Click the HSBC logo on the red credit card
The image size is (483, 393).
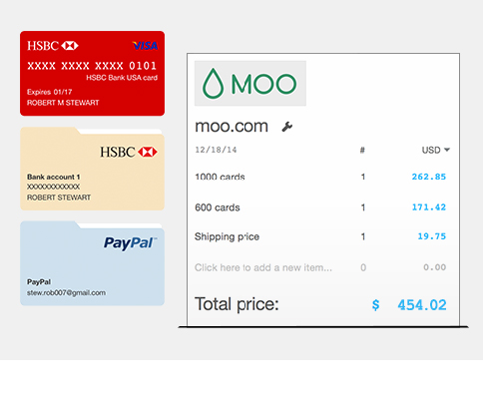[53, 46]
